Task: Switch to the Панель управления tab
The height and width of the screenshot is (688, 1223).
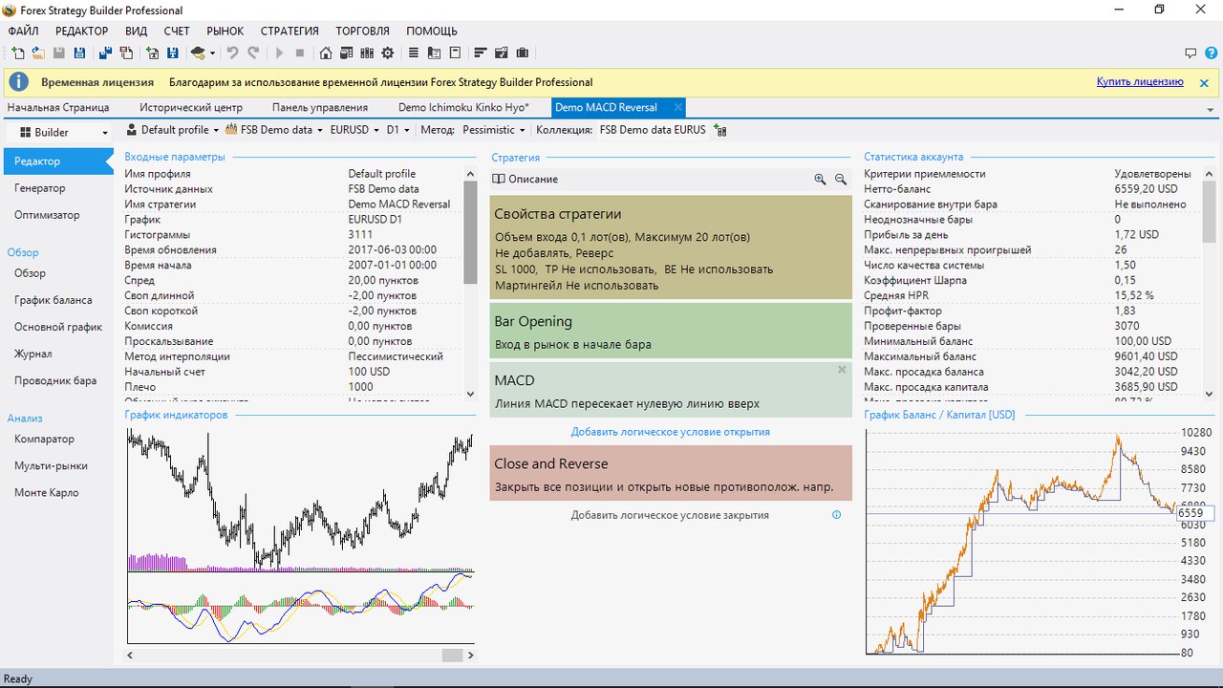Action: coord(319,108)
